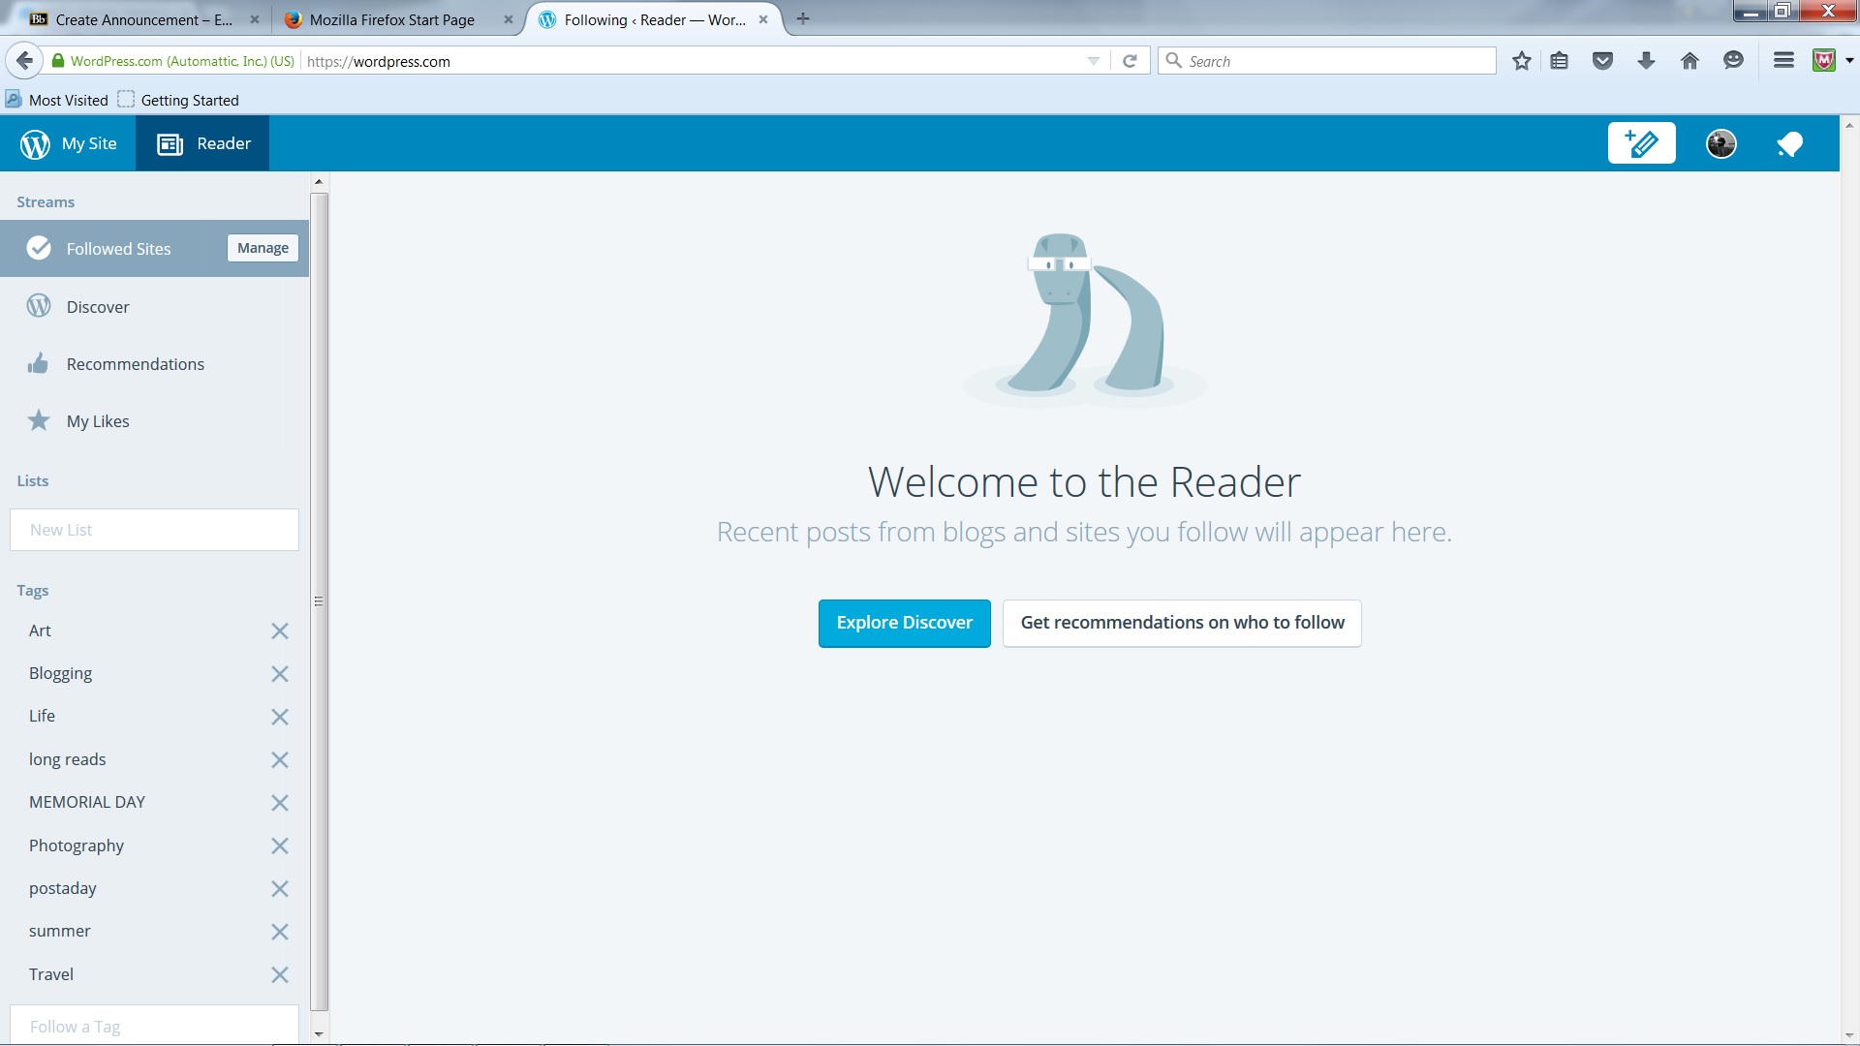Remove the Blogging tag

coord(280,674)
